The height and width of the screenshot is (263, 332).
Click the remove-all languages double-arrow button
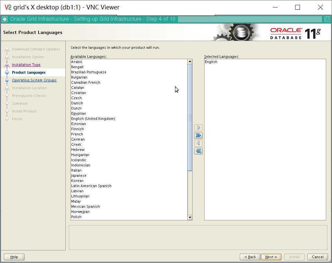click(198, 151)
